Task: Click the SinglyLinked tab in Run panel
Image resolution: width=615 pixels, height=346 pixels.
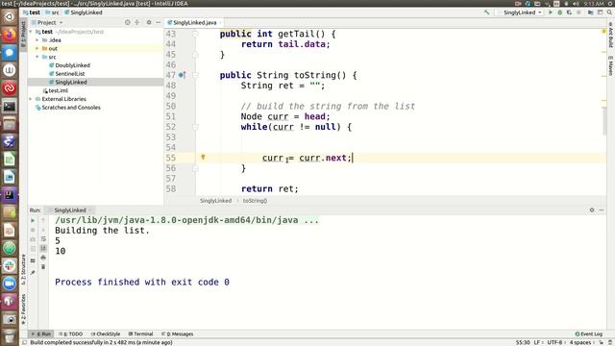Action: (x=70, y=210)
